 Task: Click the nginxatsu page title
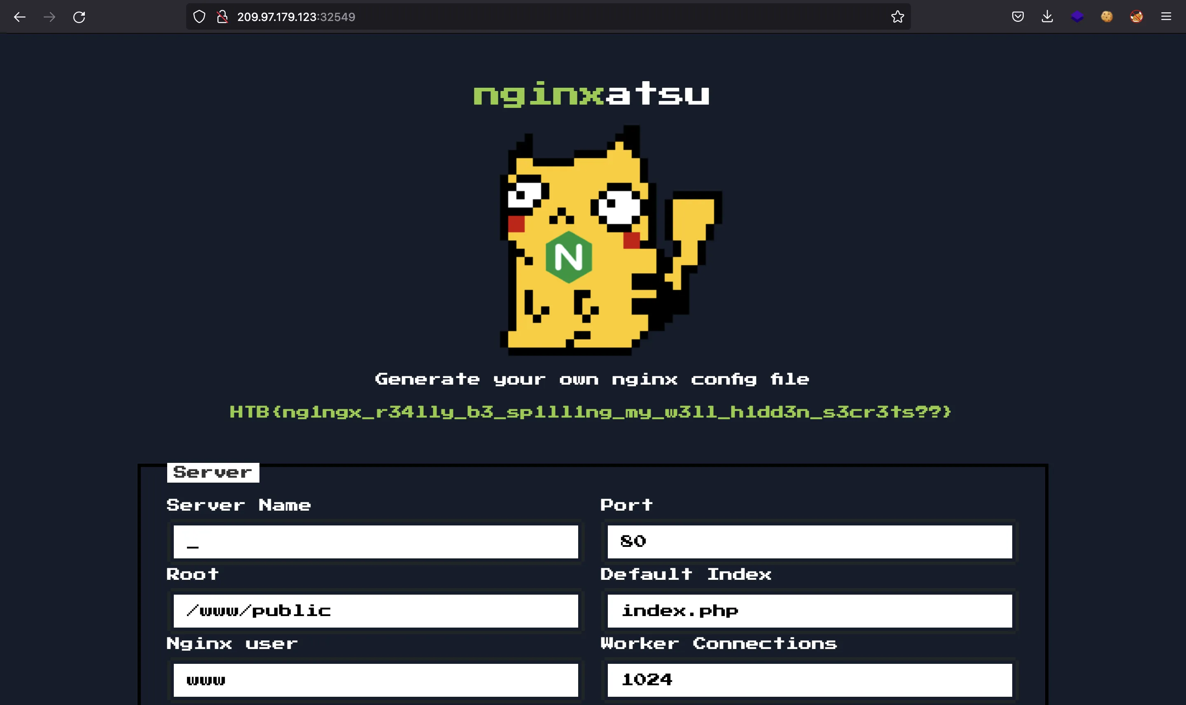coord(592,94)
